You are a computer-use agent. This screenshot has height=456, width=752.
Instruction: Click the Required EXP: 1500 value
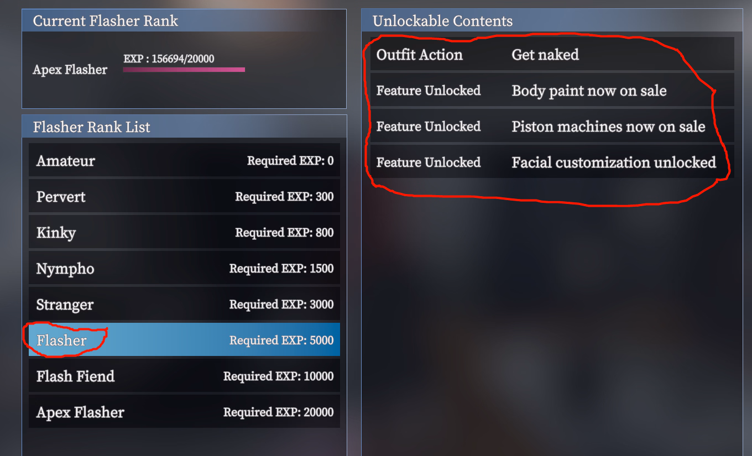click(281, 269)
